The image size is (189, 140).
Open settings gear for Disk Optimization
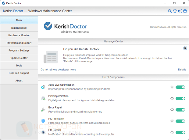pyautogui.click(x=172, y=98)
